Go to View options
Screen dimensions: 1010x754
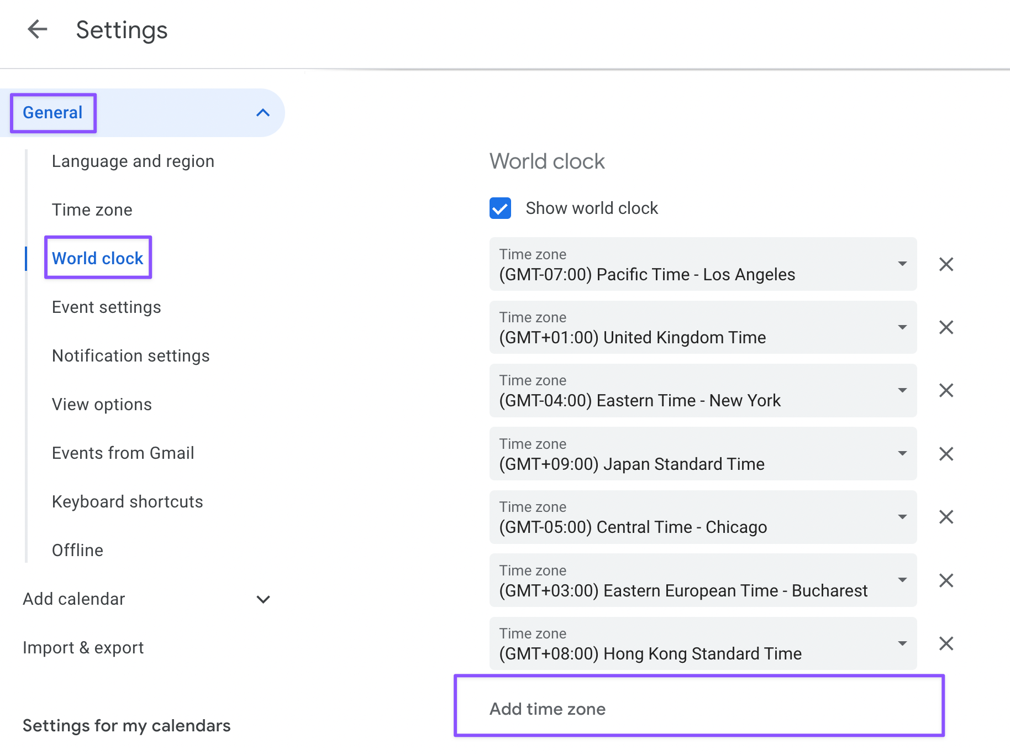[x=102, y=405]
